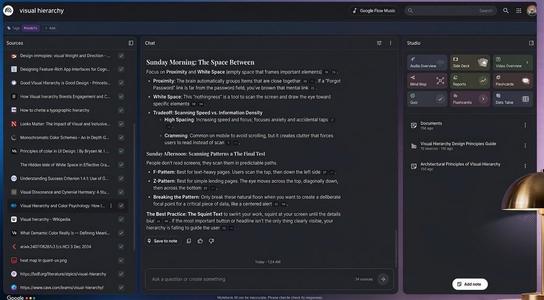Click Save to note button
The image size is (544, 300).
click(x=163, y=241)
